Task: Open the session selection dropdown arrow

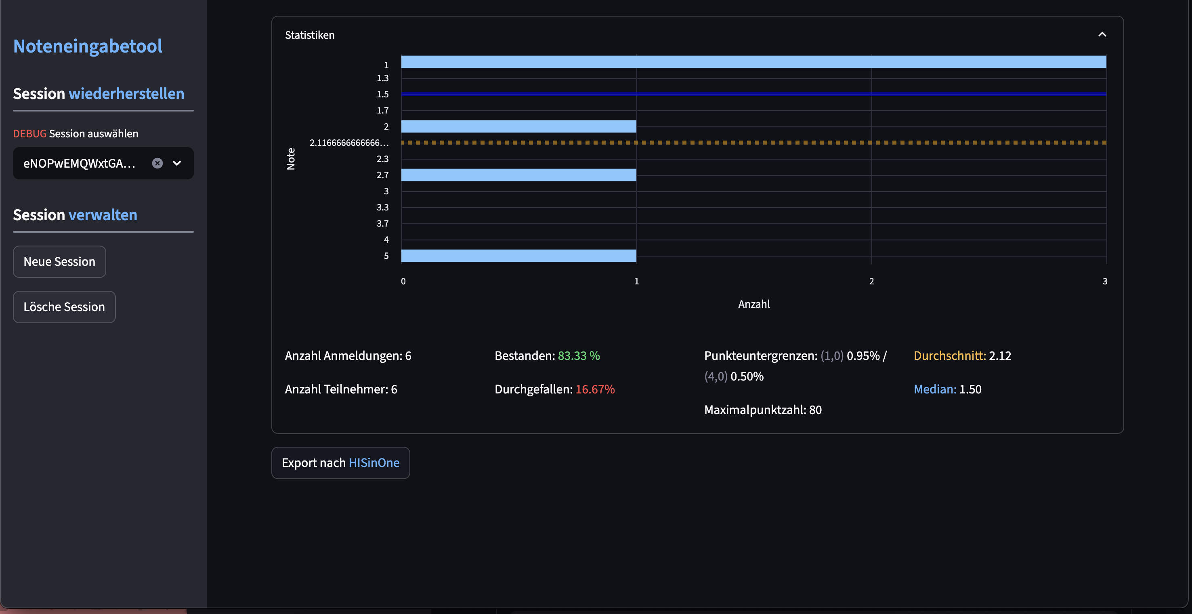Action: [x=177, y=163]
